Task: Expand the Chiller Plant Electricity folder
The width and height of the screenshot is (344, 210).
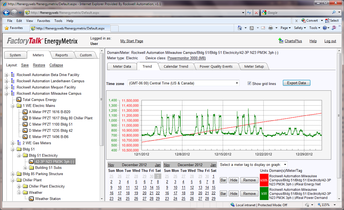Action: click(19, 186)
